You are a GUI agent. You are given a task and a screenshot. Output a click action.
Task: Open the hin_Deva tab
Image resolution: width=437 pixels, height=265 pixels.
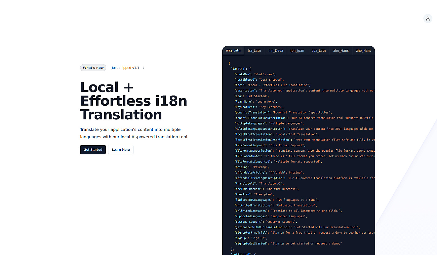(x=276, y=51)
